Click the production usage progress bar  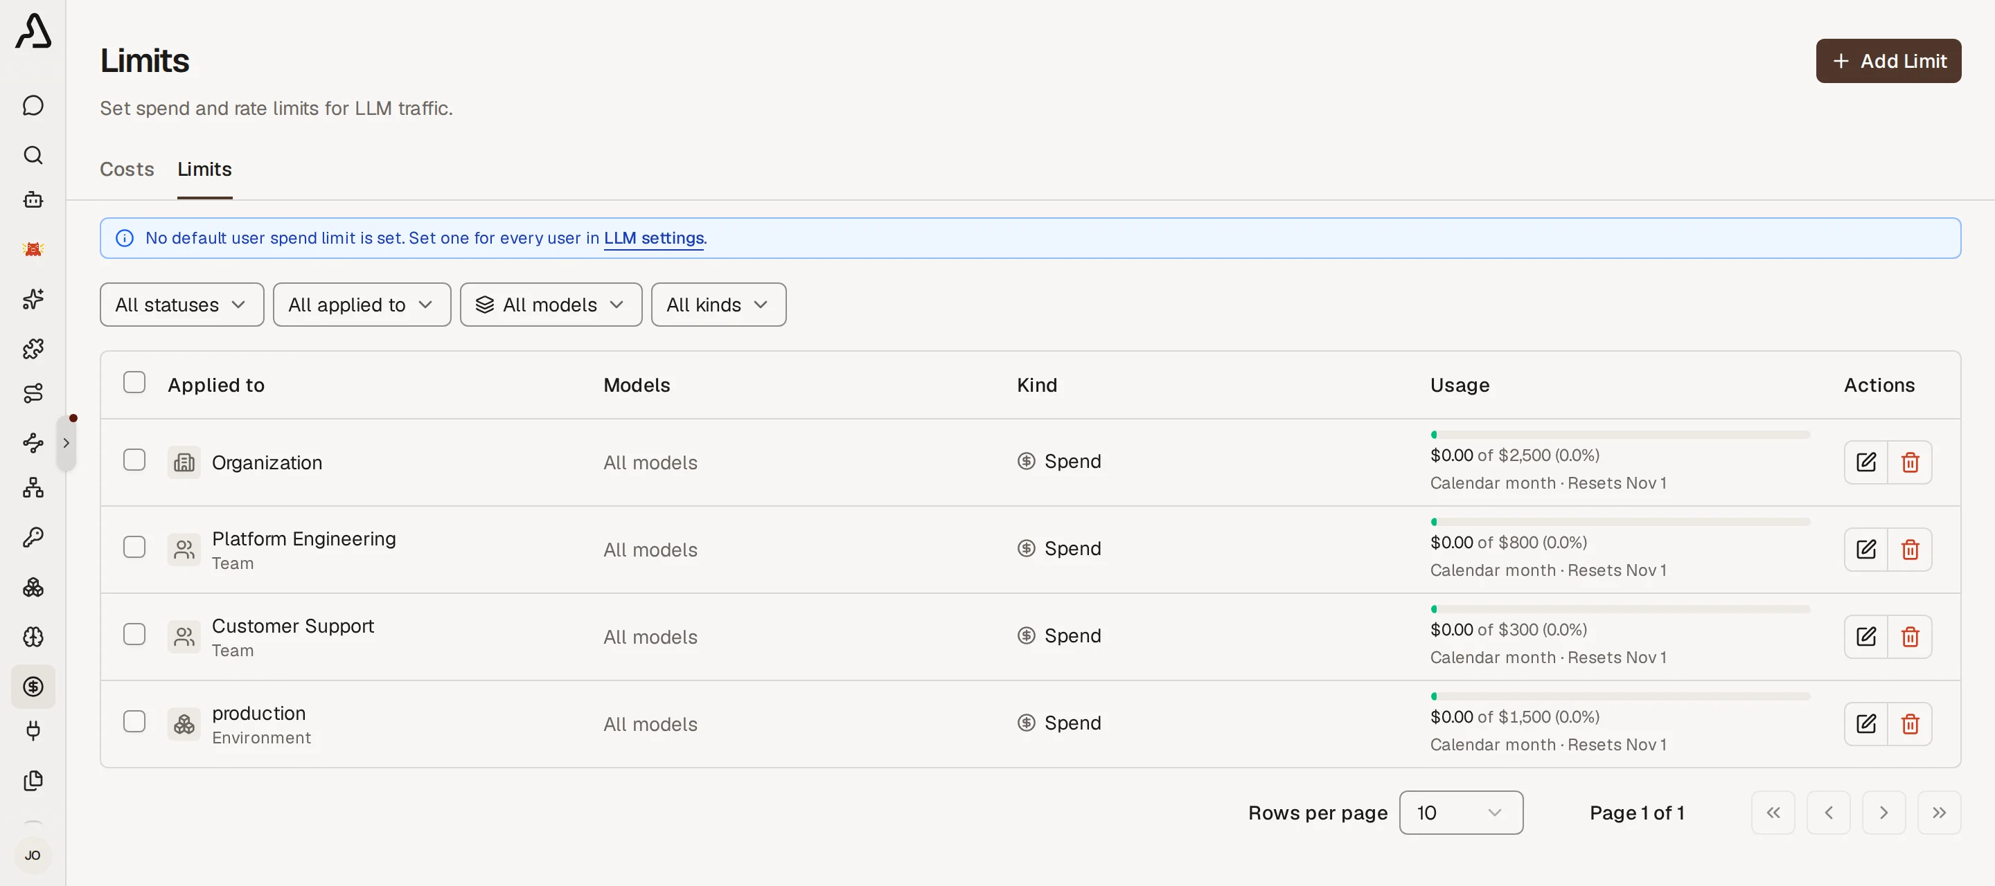tap(1620, 696)
